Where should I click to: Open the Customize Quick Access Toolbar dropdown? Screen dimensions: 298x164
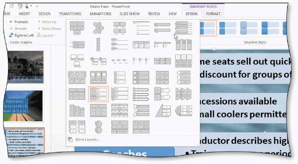tap(37, 6)
